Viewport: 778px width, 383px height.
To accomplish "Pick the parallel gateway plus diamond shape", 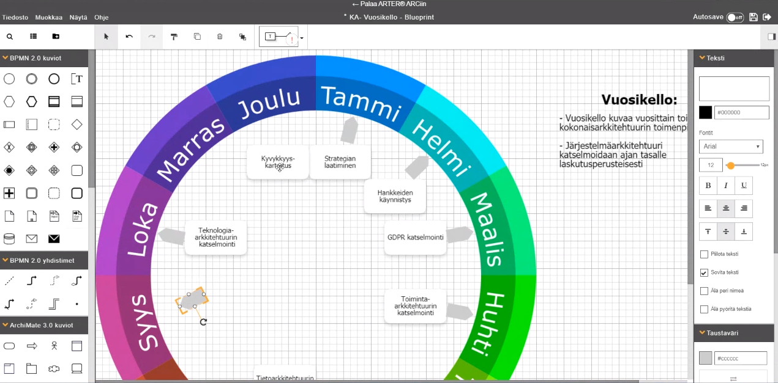I will (54, 147).
